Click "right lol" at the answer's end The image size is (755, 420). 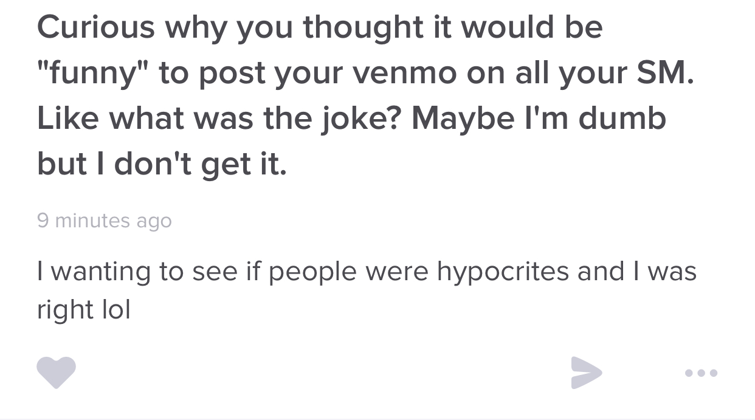[x=84, y=310]
